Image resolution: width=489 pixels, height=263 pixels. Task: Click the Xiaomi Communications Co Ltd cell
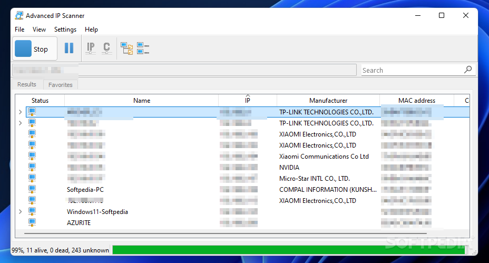pos(324,157)
